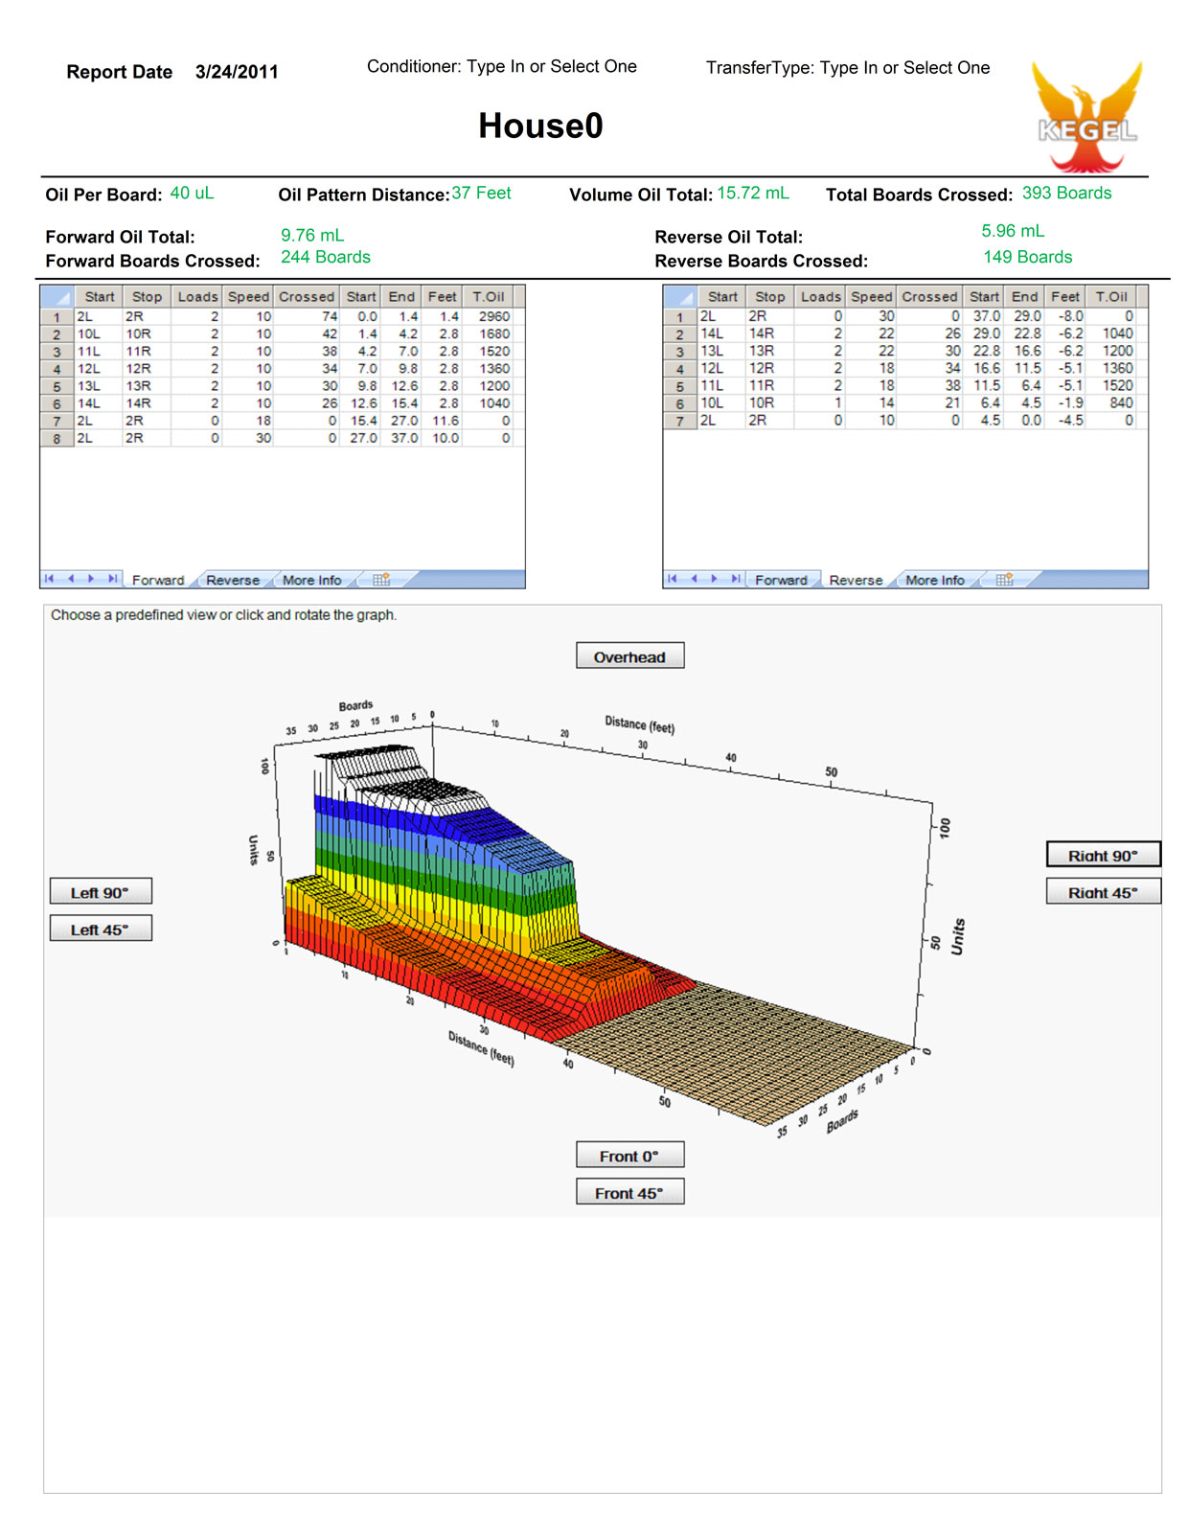
Task: Click the Kegel phoenix logo
Action: coord(1087,117)
